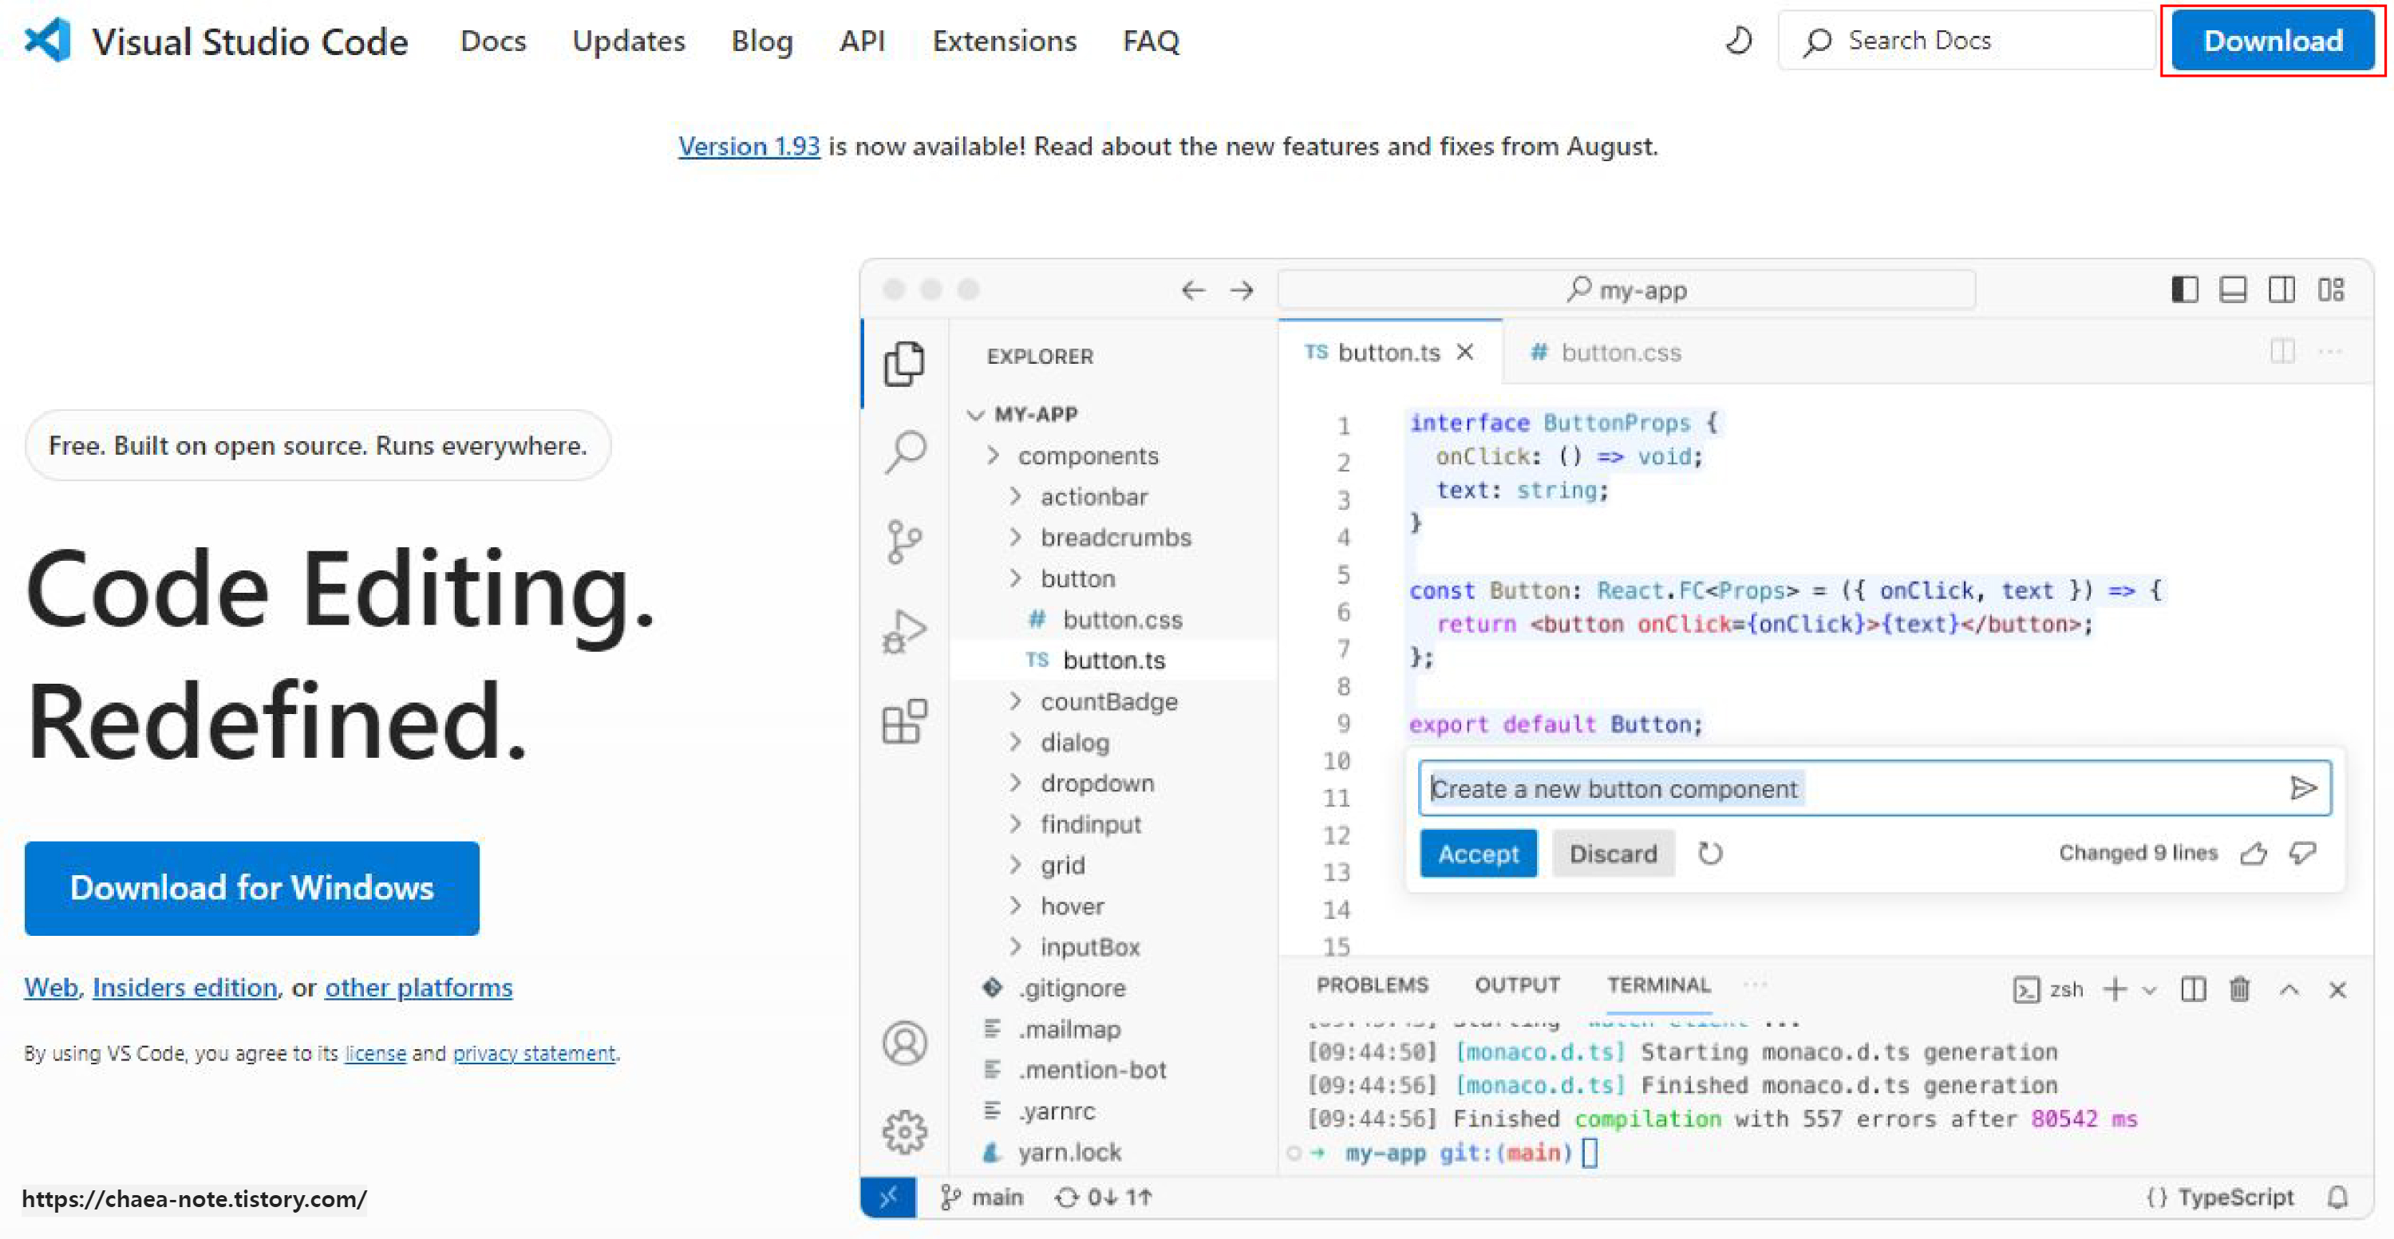Expand the actionbar folder

(1016, 496)
